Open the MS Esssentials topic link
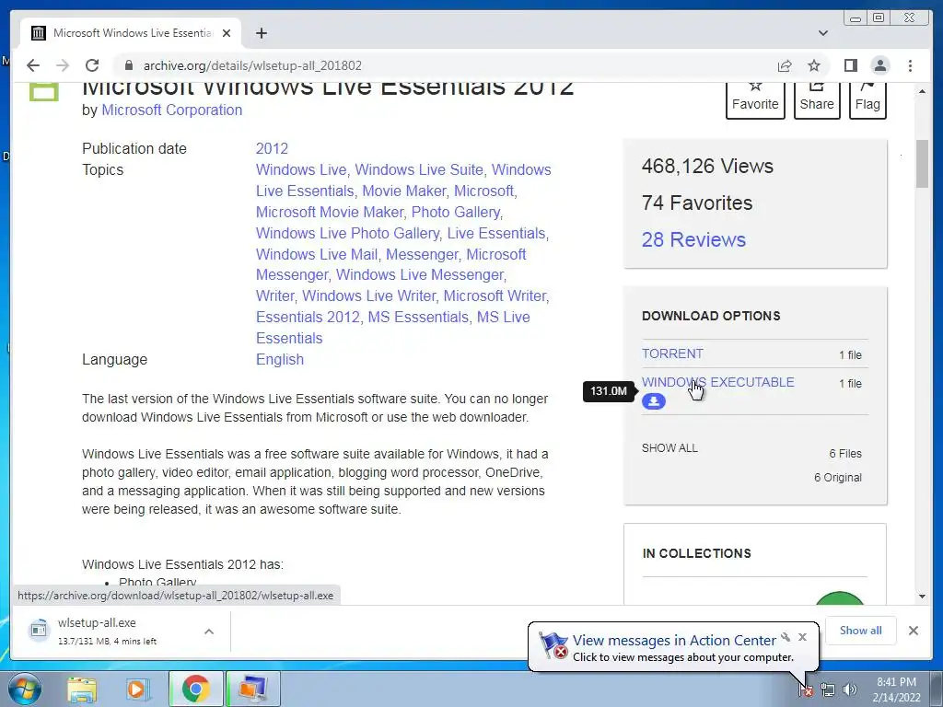 point(418,317)
